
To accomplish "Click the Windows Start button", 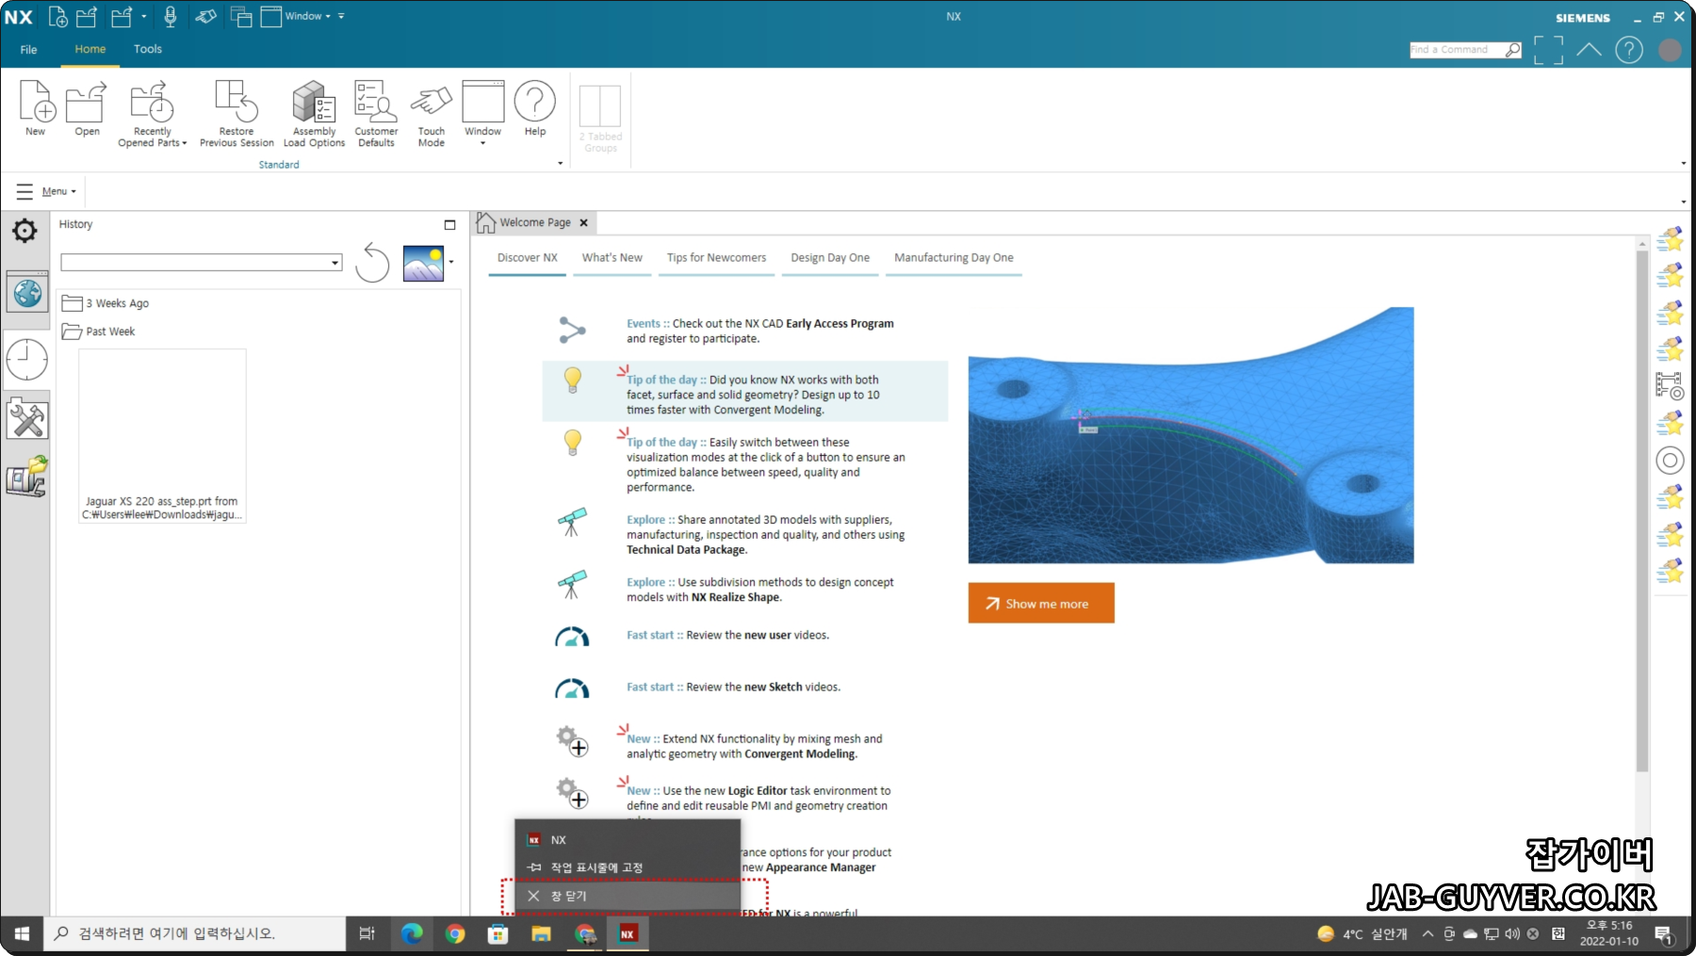I will 22,934.
